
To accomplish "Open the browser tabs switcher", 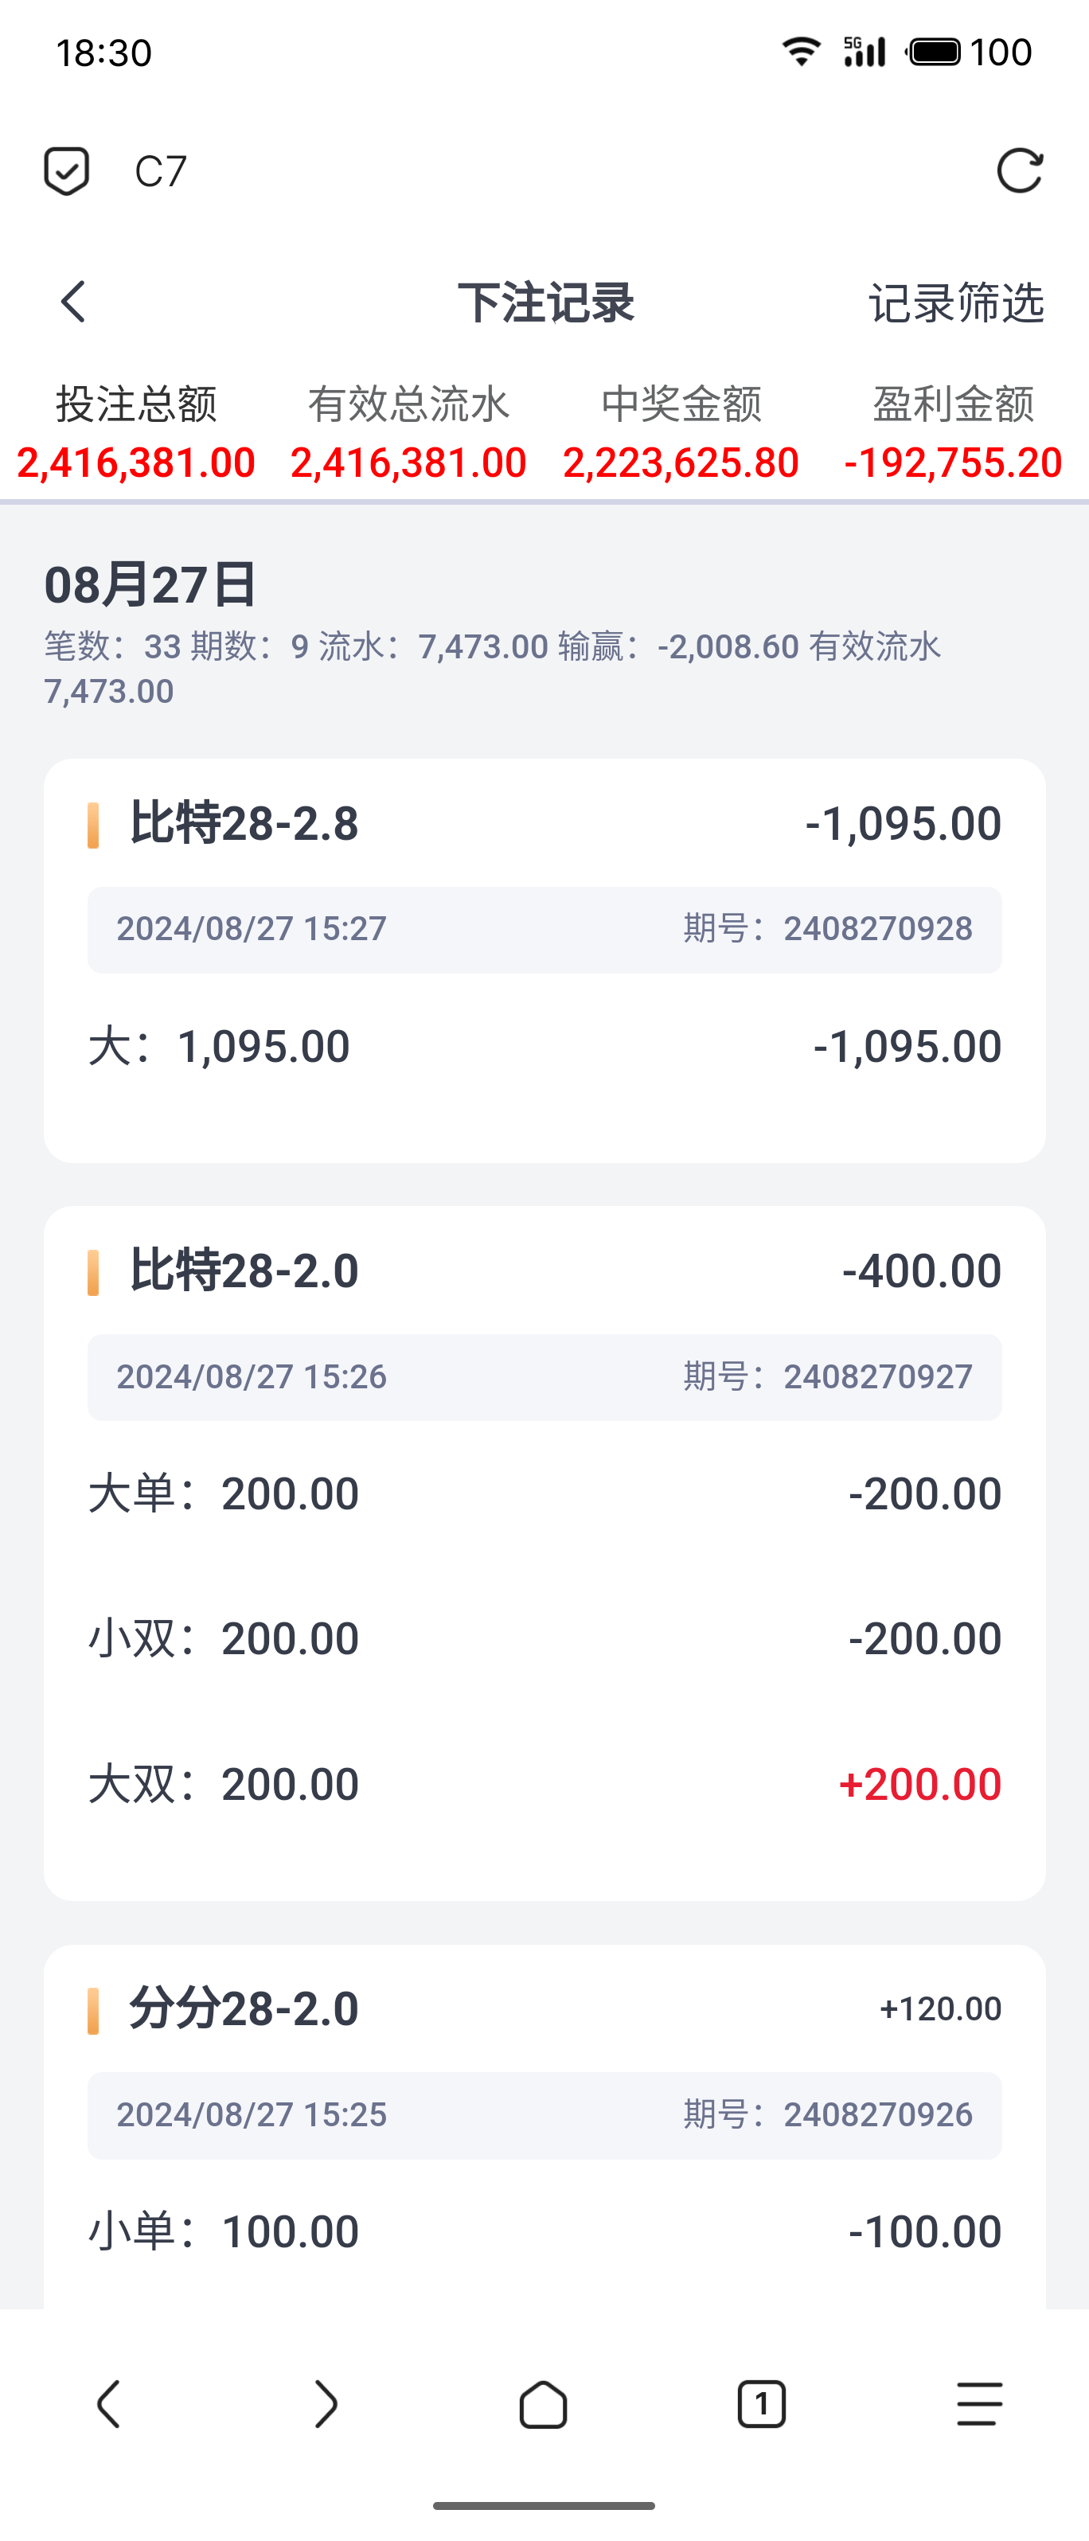I will point(762,2404).
